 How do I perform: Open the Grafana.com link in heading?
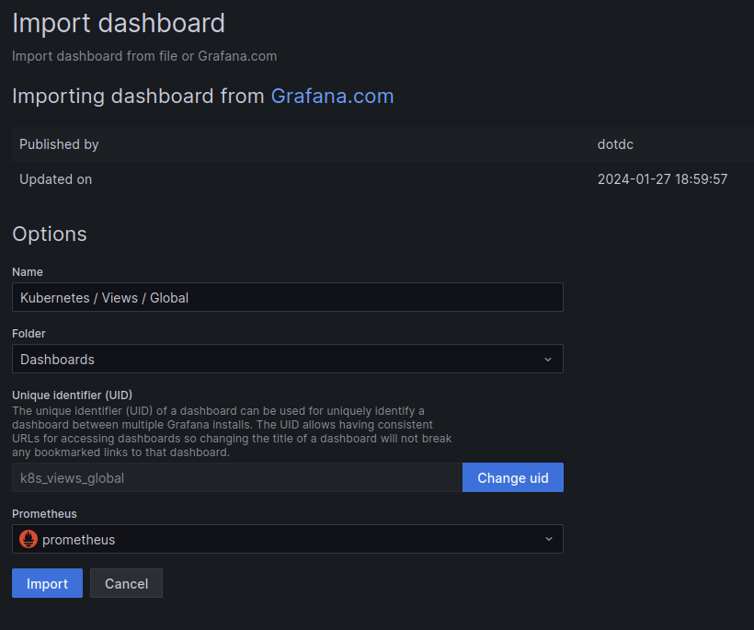332,97
